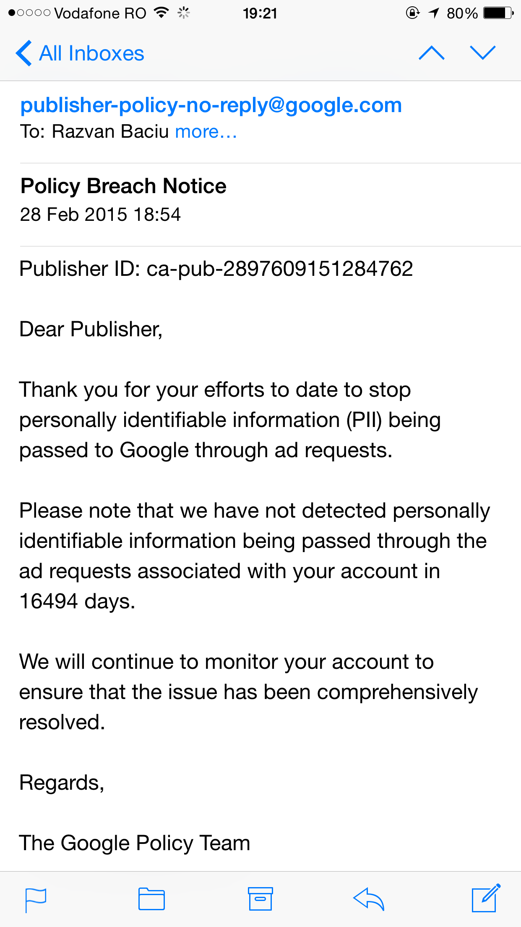Screen dimensions: 521x927
Task: Return to All Inboxes
Action: click(91, 53)
